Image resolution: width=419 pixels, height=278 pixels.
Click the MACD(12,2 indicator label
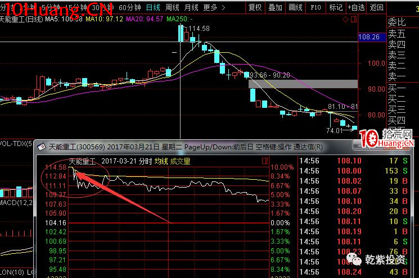tap(16, 203)
